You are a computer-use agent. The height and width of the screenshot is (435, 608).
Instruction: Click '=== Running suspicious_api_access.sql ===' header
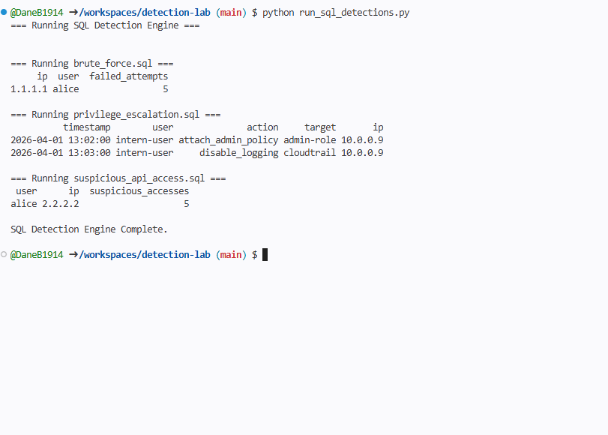(118, 178)
